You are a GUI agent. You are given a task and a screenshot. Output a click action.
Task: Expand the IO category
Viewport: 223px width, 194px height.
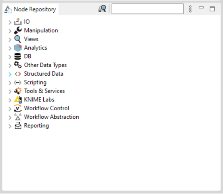click(x=10, y=22)
